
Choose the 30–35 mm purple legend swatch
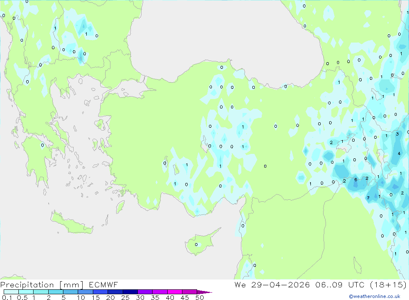point(145,292)
